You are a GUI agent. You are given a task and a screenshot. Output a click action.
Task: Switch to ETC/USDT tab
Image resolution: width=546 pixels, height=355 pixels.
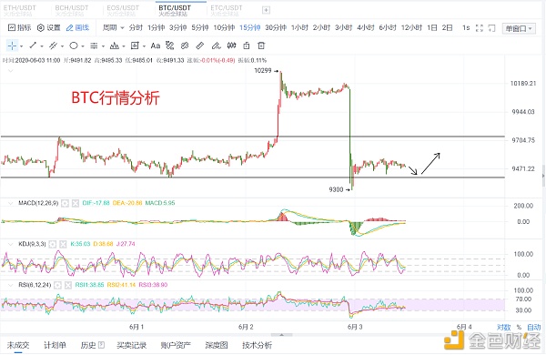(x=227, y=10)
